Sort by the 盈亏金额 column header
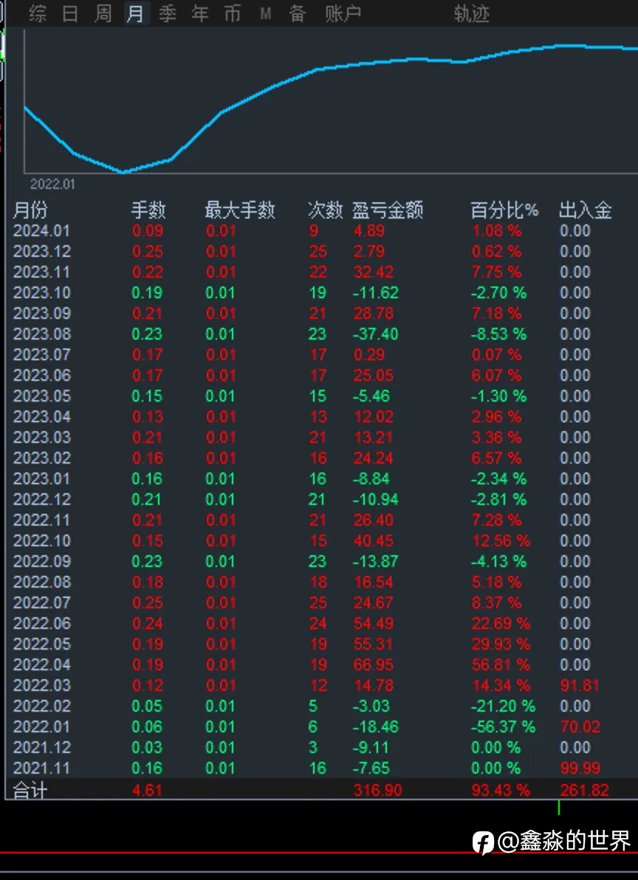 pos(388,210)
